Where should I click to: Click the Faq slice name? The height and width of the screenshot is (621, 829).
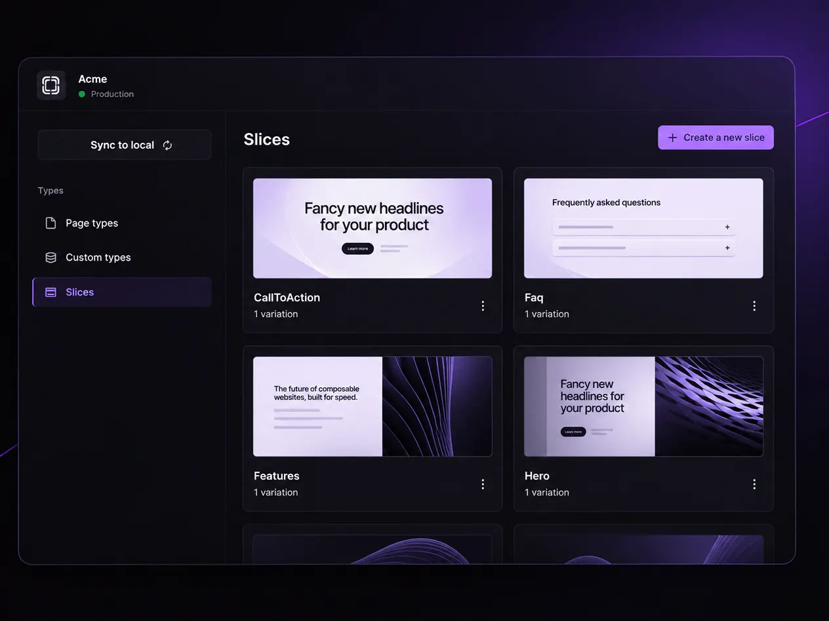pyautogui.click(x=534, y=297)
